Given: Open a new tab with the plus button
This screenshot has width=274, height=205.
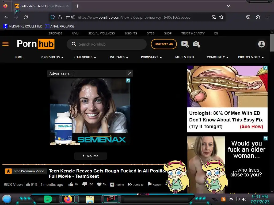Looking at the screenshot, I should click(x=77, y=6).
